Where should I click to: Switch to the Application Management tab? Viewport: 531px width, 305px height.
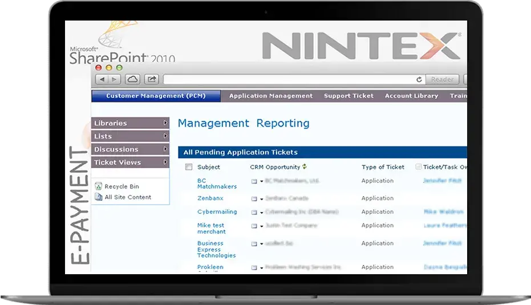pyautogui.click(x=271, y=96)
